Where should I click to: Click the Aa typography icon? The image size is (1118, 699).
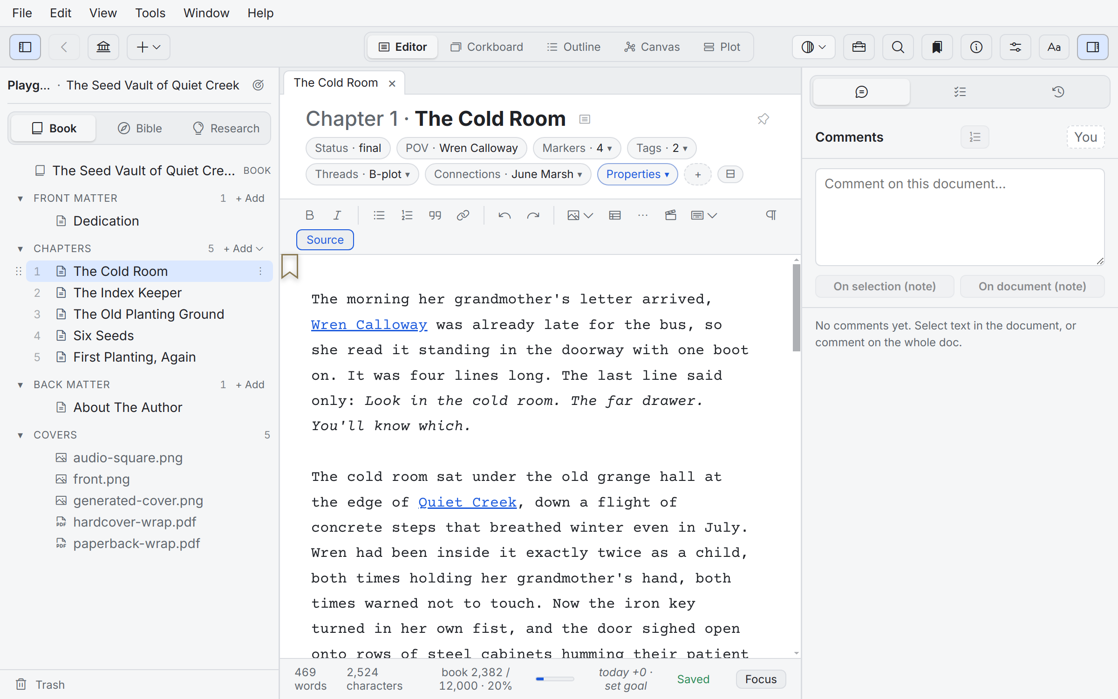(1054, 47)
